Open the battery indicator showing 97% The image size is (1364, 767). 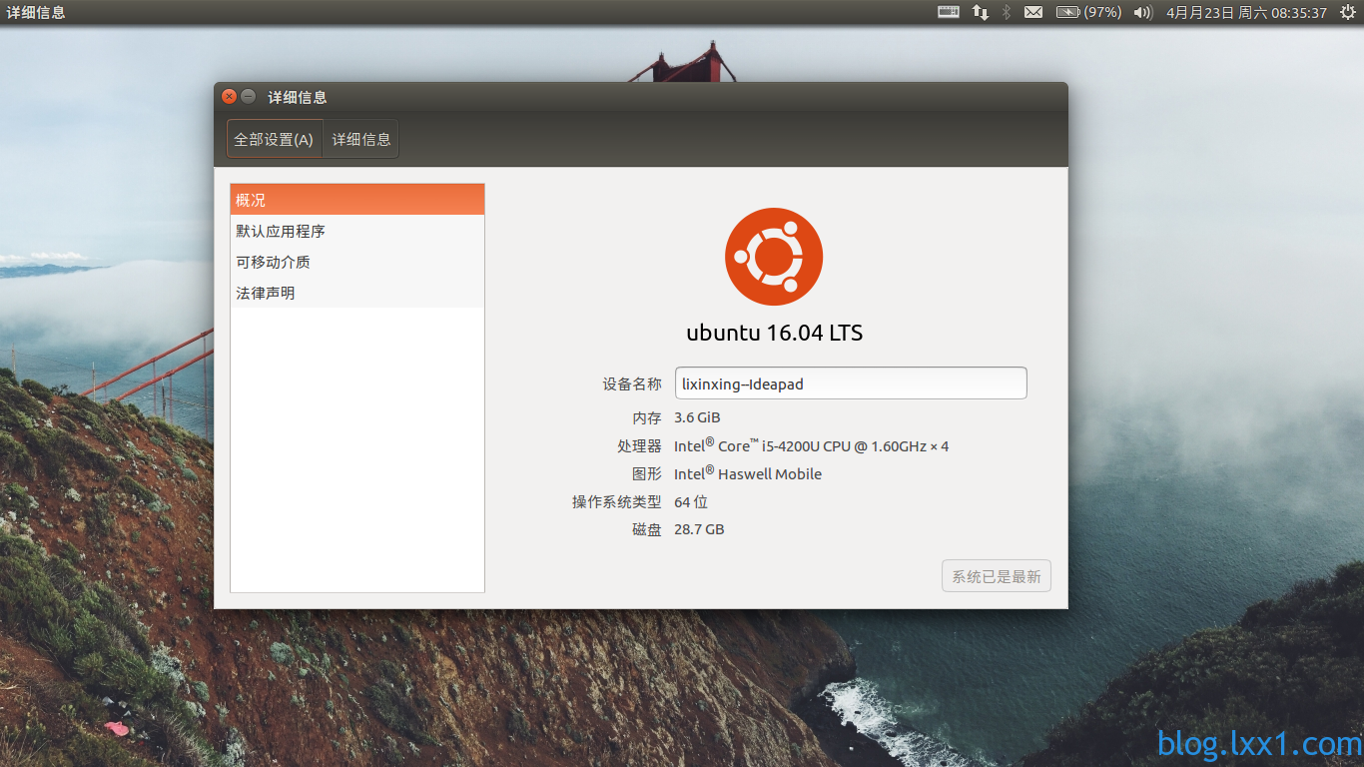pyautogui.click(x=1088, y=12)
